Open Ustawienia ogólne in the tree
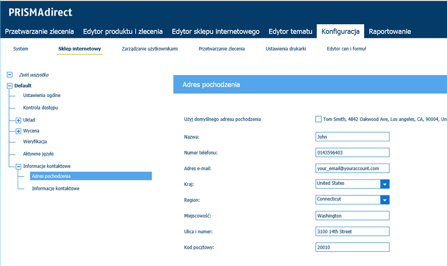The image size is (447, 266). click(41, 95)
